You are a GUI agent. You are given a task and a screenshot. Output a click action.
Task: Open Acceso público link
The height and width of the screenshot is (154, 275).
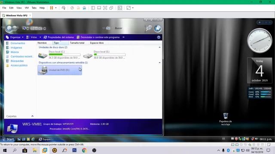19,65
